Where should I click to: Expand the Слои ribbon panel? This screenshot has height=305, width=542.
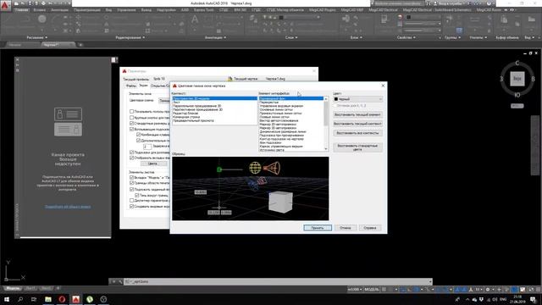pyautogui.click(x=291, y=37)
